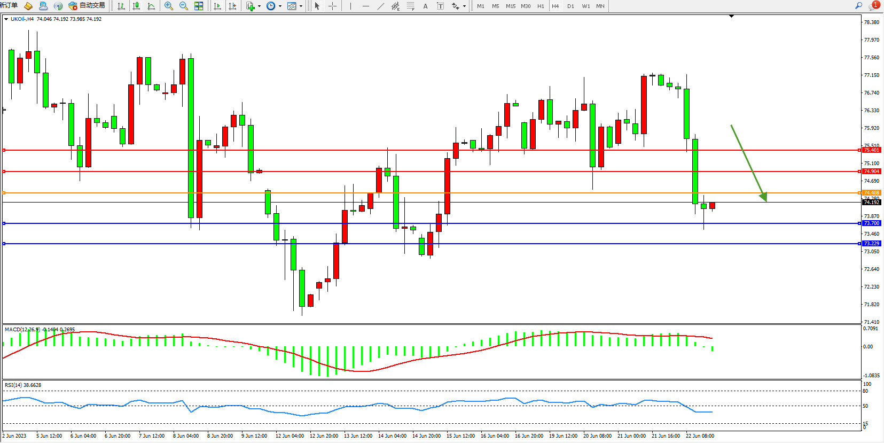Open the chart periods clock dropdown arrow
The height and width of the screenshot is (443, 884).
280,6
